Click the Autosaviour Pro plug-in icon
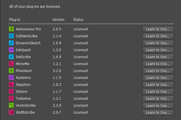The image size is (181, 120). [x=11, y=29]
